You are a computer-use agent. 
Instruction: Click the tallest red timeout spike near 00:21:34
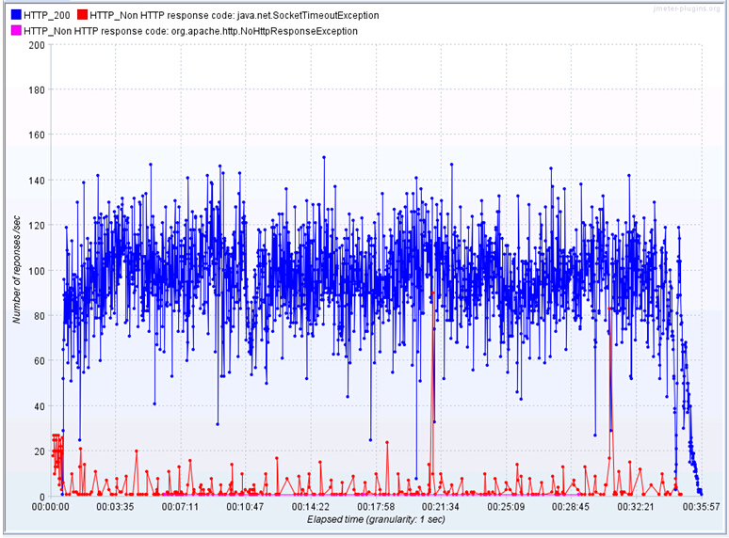pyautogui.click(x=433, y=293)
